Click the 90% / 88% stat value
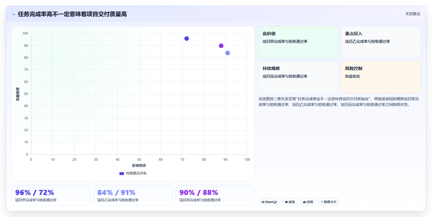The image size is (432, 217). tap(199, 193)
